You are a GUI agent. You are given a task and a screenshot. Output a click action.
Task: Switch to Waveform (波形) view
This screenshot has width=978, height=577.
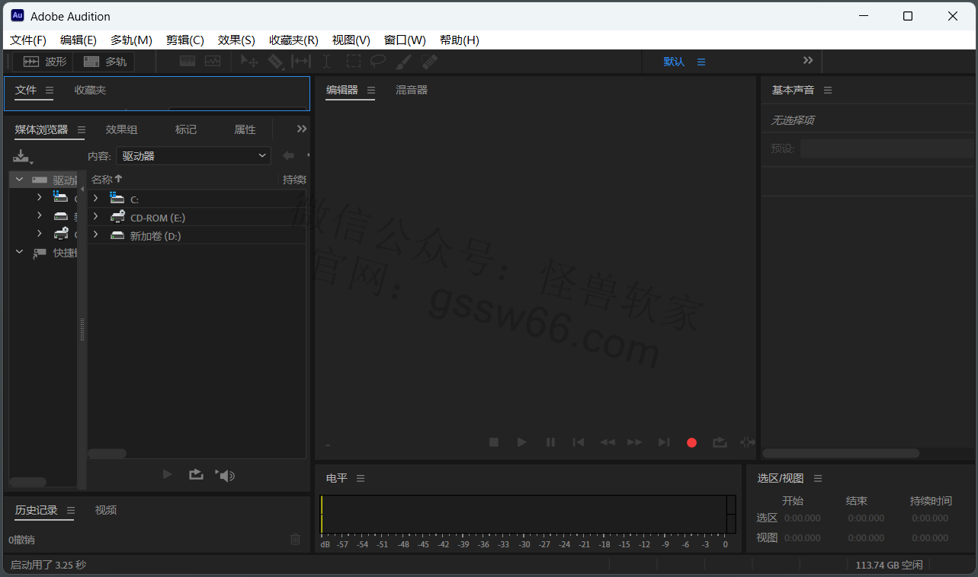point(43,62)
